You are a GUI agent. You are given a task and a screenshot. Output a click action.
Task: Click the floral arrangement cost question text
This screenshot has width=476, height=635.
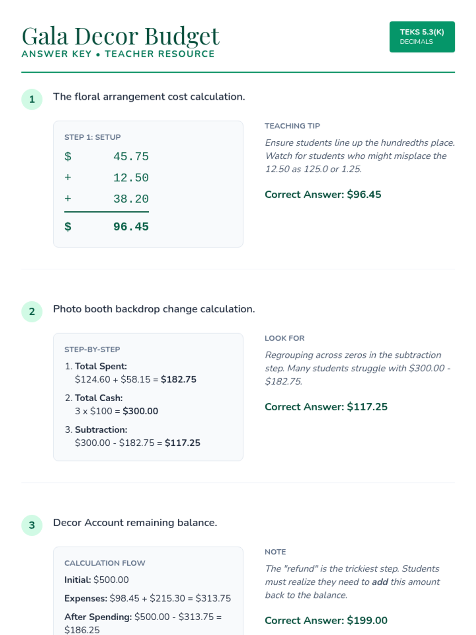pos(149,97)
